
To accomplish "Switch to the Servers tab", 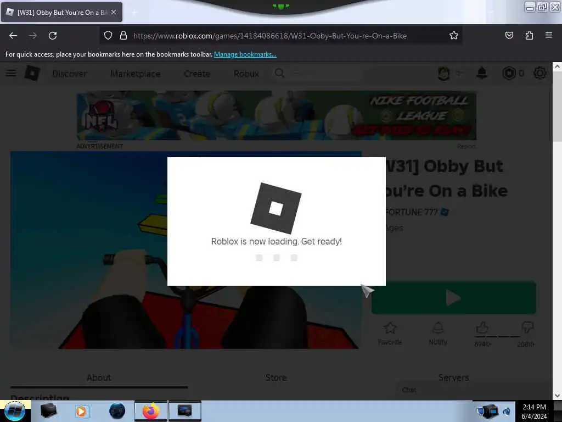I will [453, 377].
